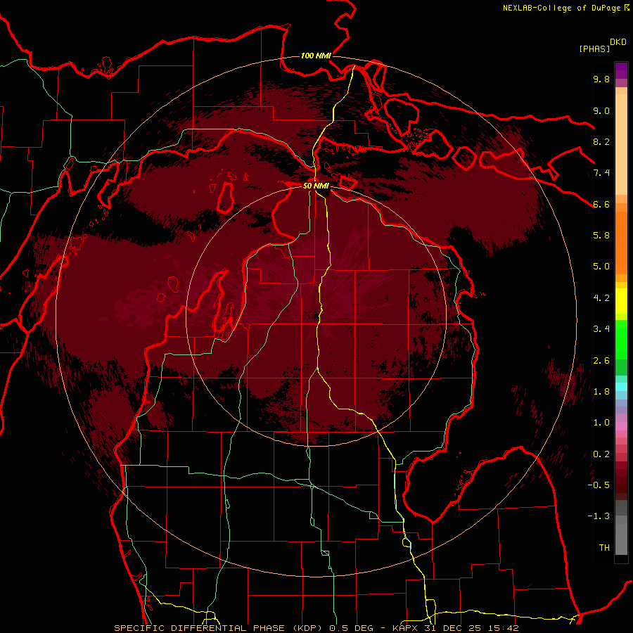Click the 0.2 legend value

[601, 454]
